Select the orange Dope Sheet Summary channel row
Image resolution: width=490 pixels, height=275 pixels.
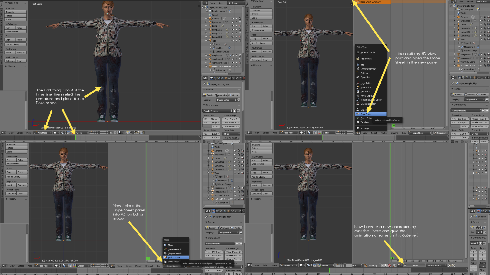point(372,2)
